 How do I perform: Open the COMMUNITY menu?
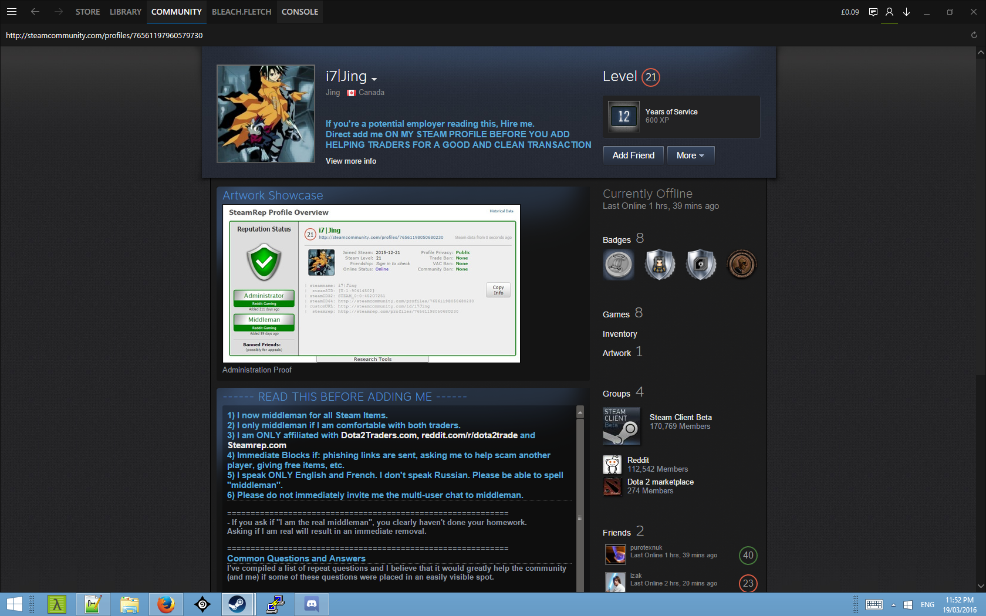[177, 12]
